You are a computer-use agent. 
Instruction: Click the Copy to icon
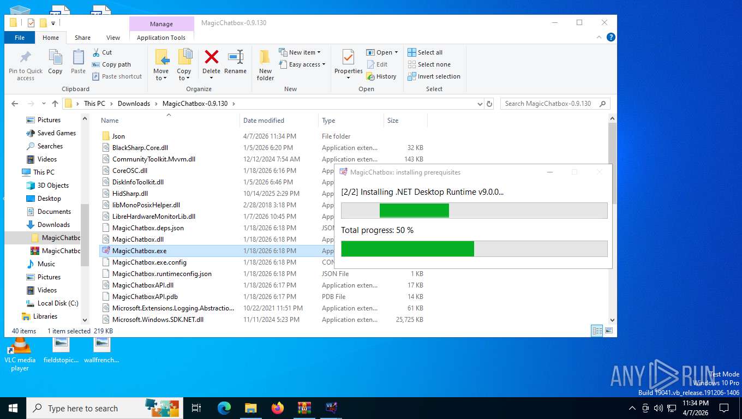(x=184, y=57)
